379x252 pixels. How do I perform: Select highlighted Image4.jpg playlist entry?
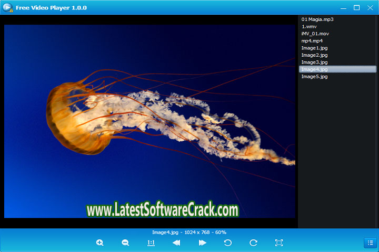coord(337,69)
